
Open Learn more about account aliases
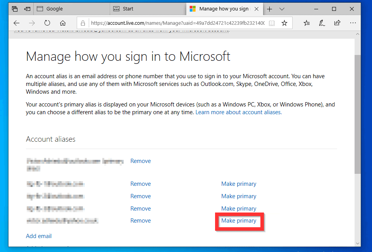pyautogui.click(x=238, y=112)
